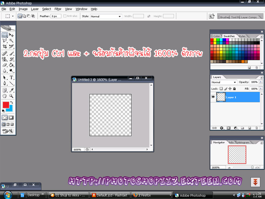Open the Image menu

(x=23, y=9)
